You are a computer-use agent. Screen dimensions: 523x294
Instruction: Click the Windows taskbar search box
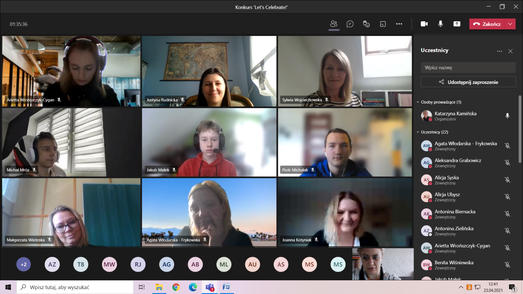[75, 287]
